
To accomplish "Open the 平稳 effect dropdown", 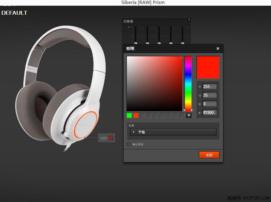I will [173, 132].
